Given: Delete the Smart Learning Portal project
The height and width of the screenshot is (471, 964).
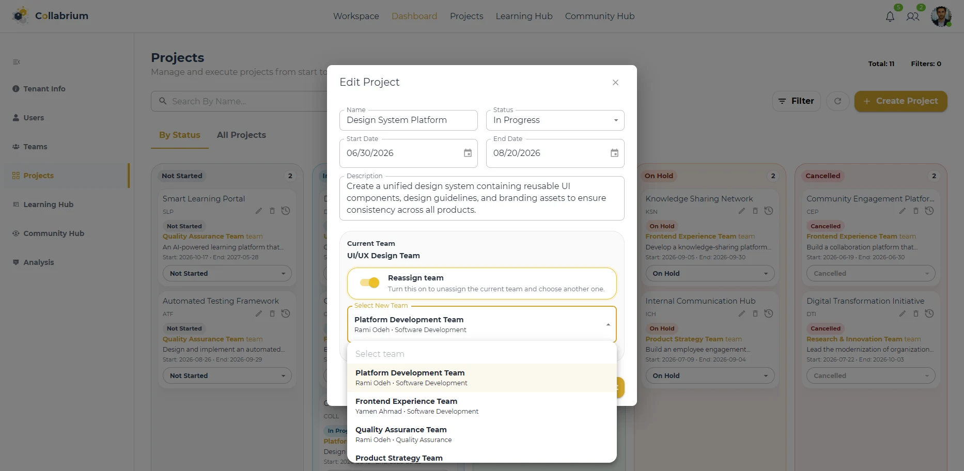Looking at the screenshot, I should tap(272, 211).
